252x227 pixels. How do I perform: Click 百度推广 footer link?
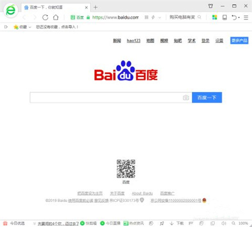(167, 193)
